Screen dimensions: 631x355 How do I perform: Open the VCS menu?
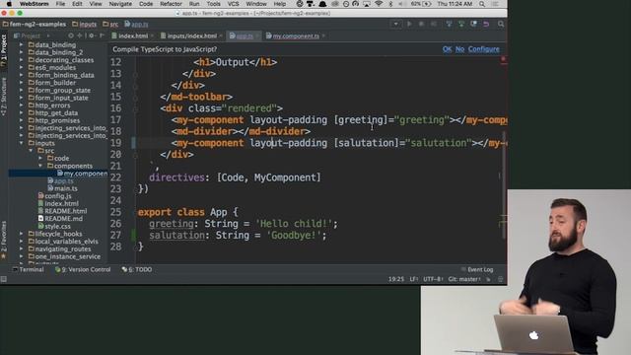[233, 4]
